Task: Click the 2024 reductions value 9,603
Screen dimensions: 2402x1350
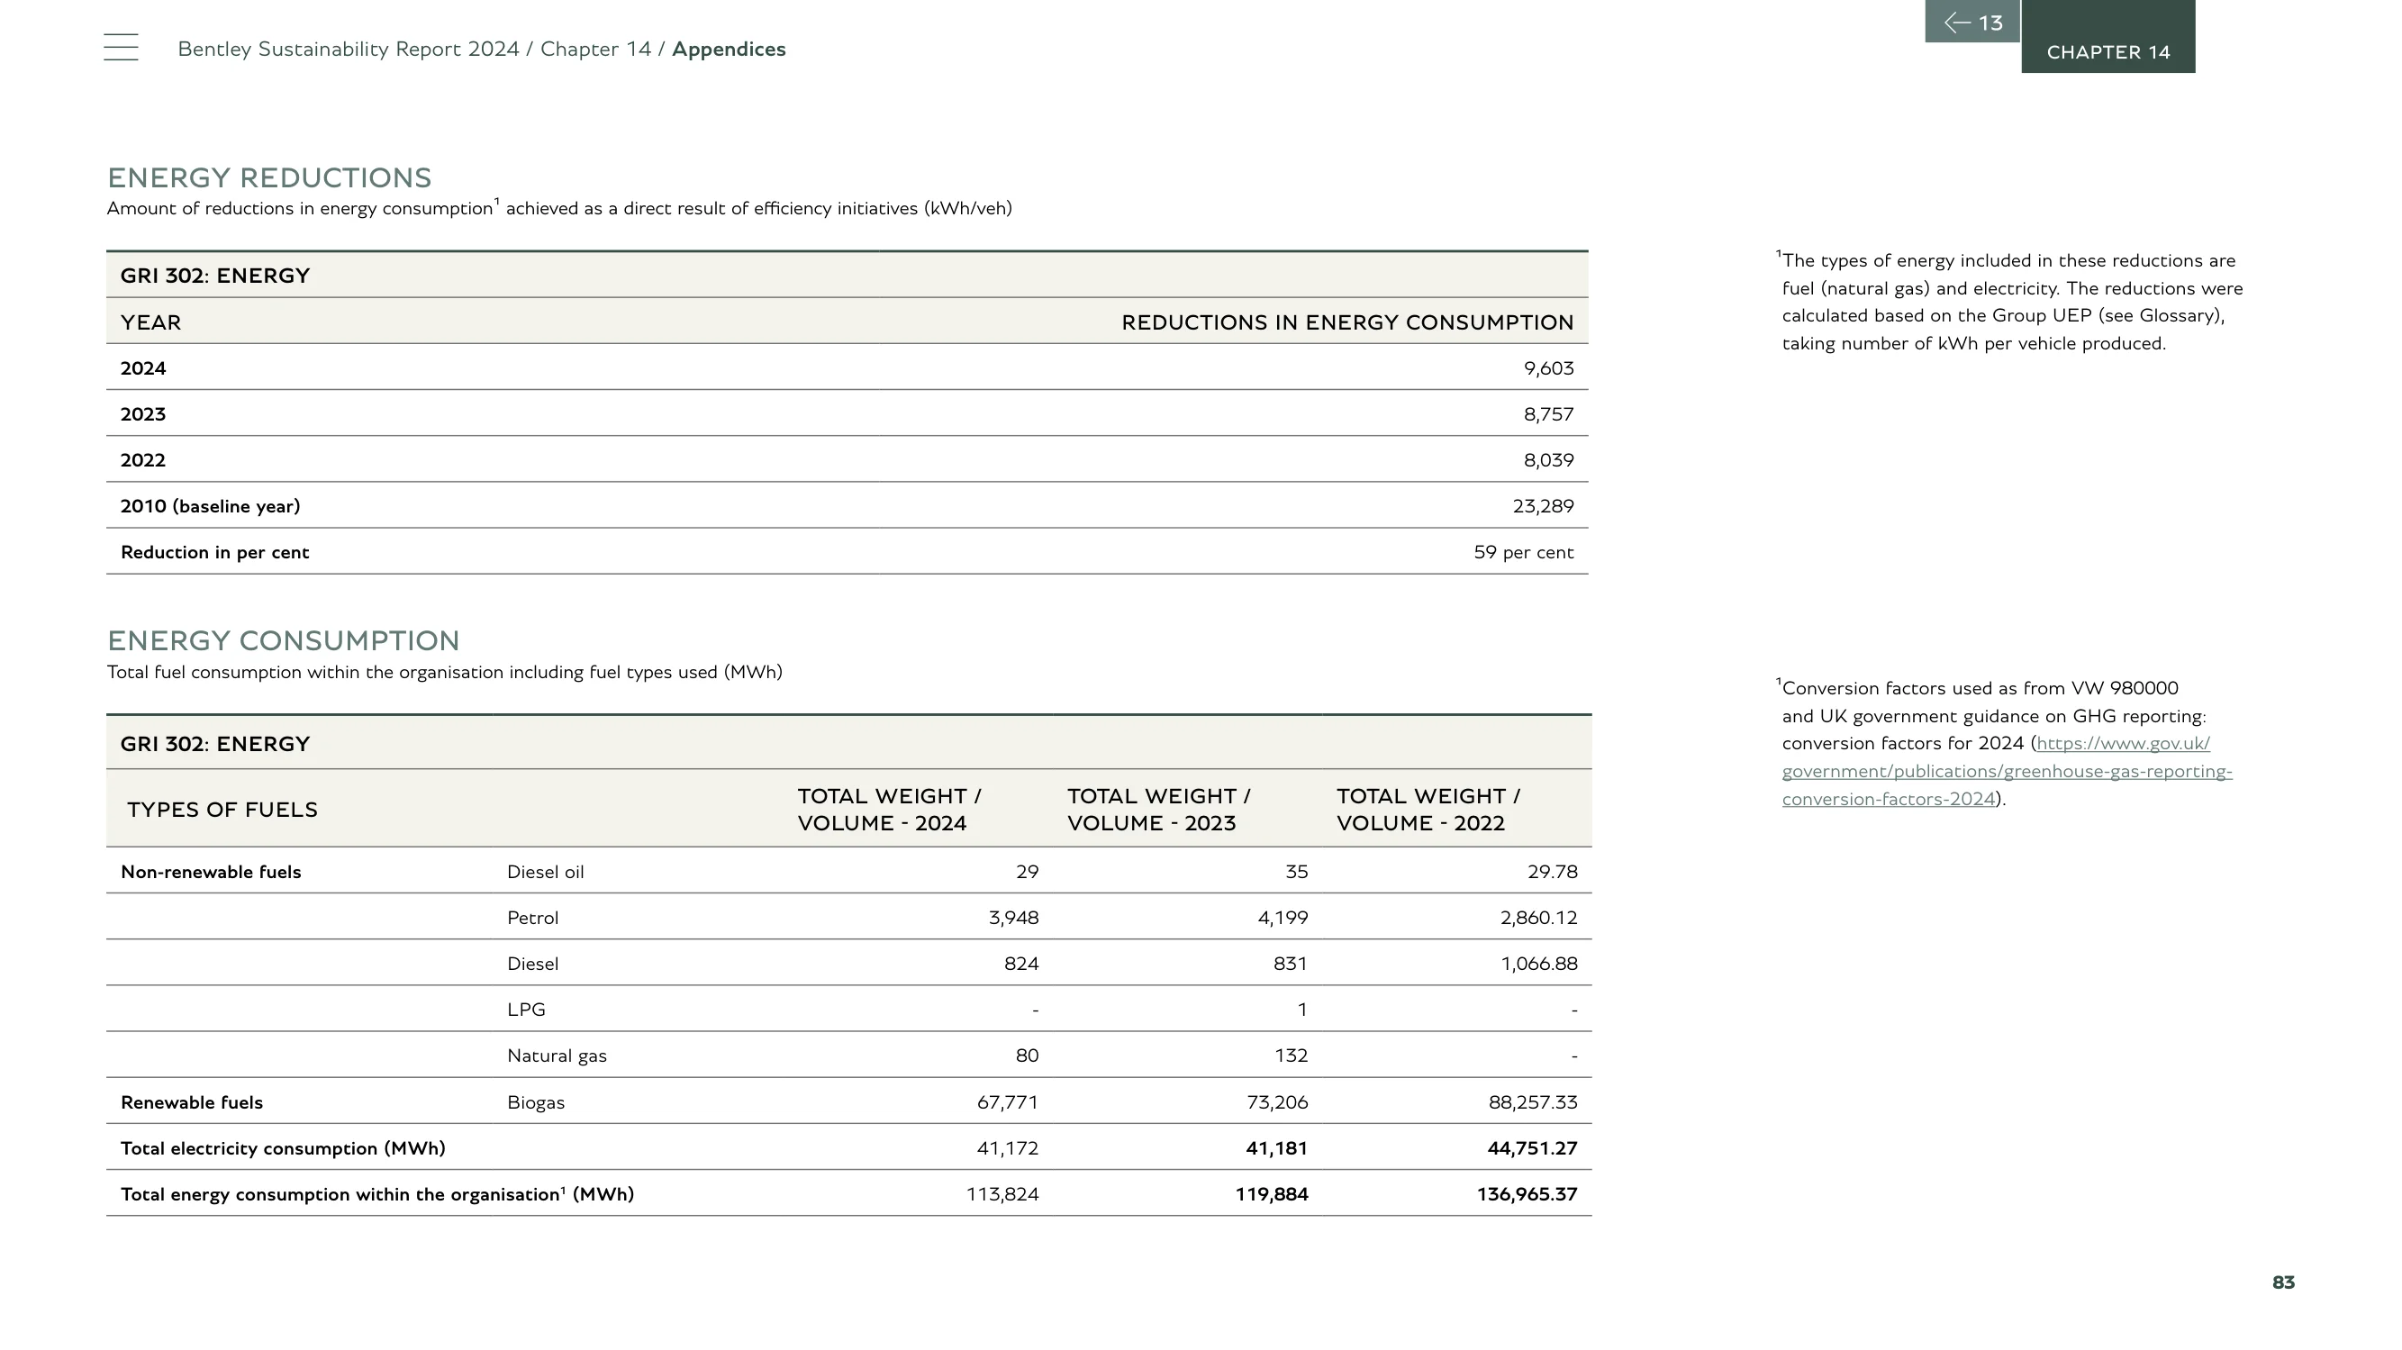Action: [1548, 368]
